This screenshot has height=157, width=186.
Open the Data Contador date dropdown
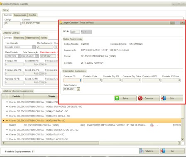(78, 89)
